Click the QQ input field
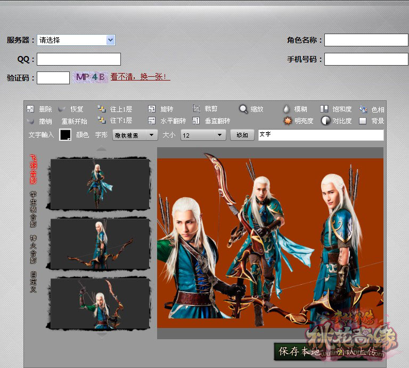The height and width of the screenshot is (368, 409). [79, 59]
